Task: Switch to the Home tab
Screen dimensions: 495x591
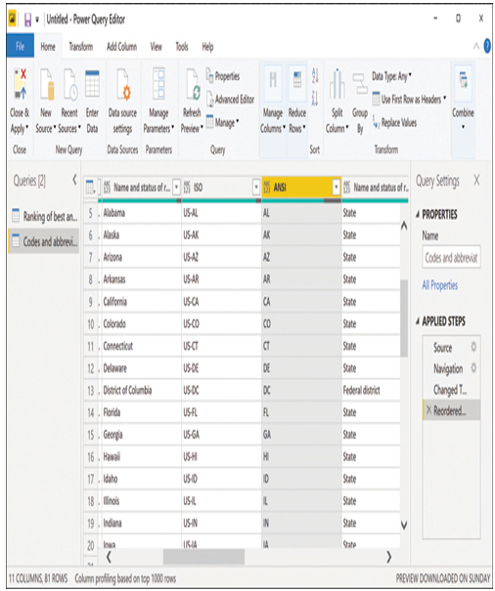Action: 48,47
